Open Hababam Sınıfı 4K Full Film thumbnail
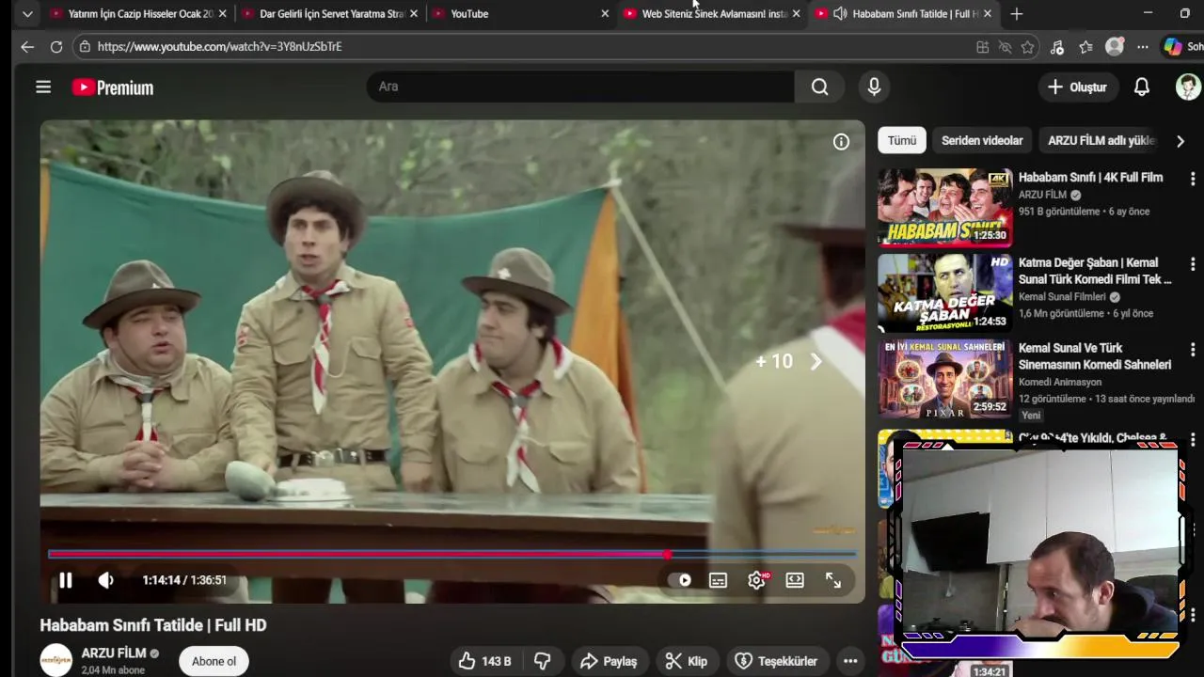Viewport: 1204px width, 677px height. pos(945,207)
